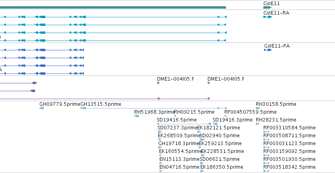This screenshot has width=335, height=173.
Task: Click the glyph under RH30158.5prime
Action: click(258, 108)
